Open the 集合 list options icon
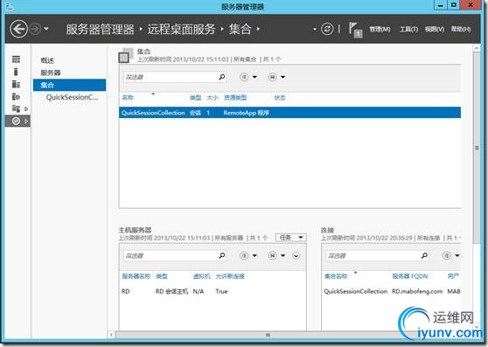 click(244, 77)
